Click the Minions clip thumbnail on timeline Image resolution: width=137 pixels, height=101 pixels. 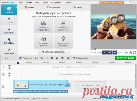pos(22,85)
